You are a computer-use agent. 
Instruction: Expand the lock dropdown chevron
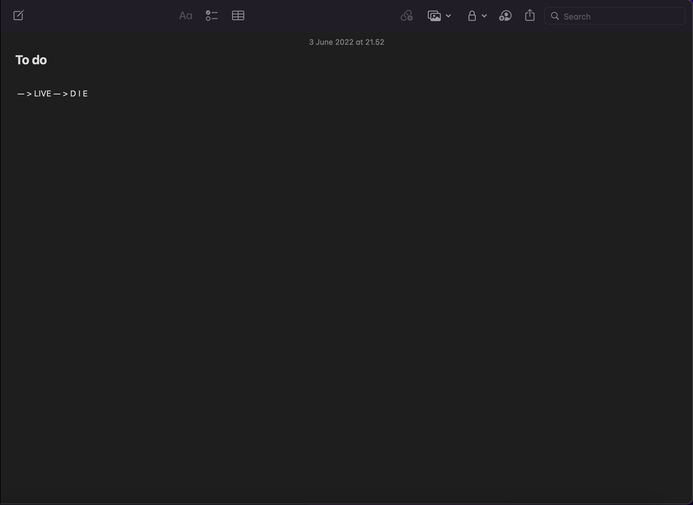(484, 16)
